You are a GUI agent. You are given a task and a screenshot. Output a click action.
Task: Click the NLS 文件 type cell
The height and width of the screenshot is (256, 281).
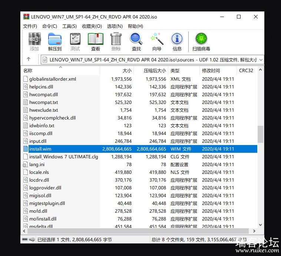180,172
